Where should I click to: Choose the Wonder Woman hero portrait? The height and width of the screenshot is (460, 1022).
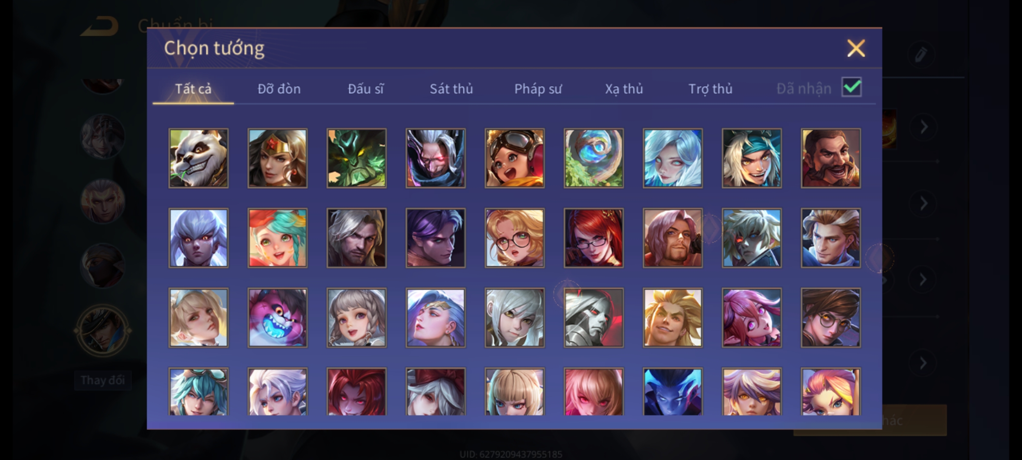pyautogui.click(x=278, y=158)
